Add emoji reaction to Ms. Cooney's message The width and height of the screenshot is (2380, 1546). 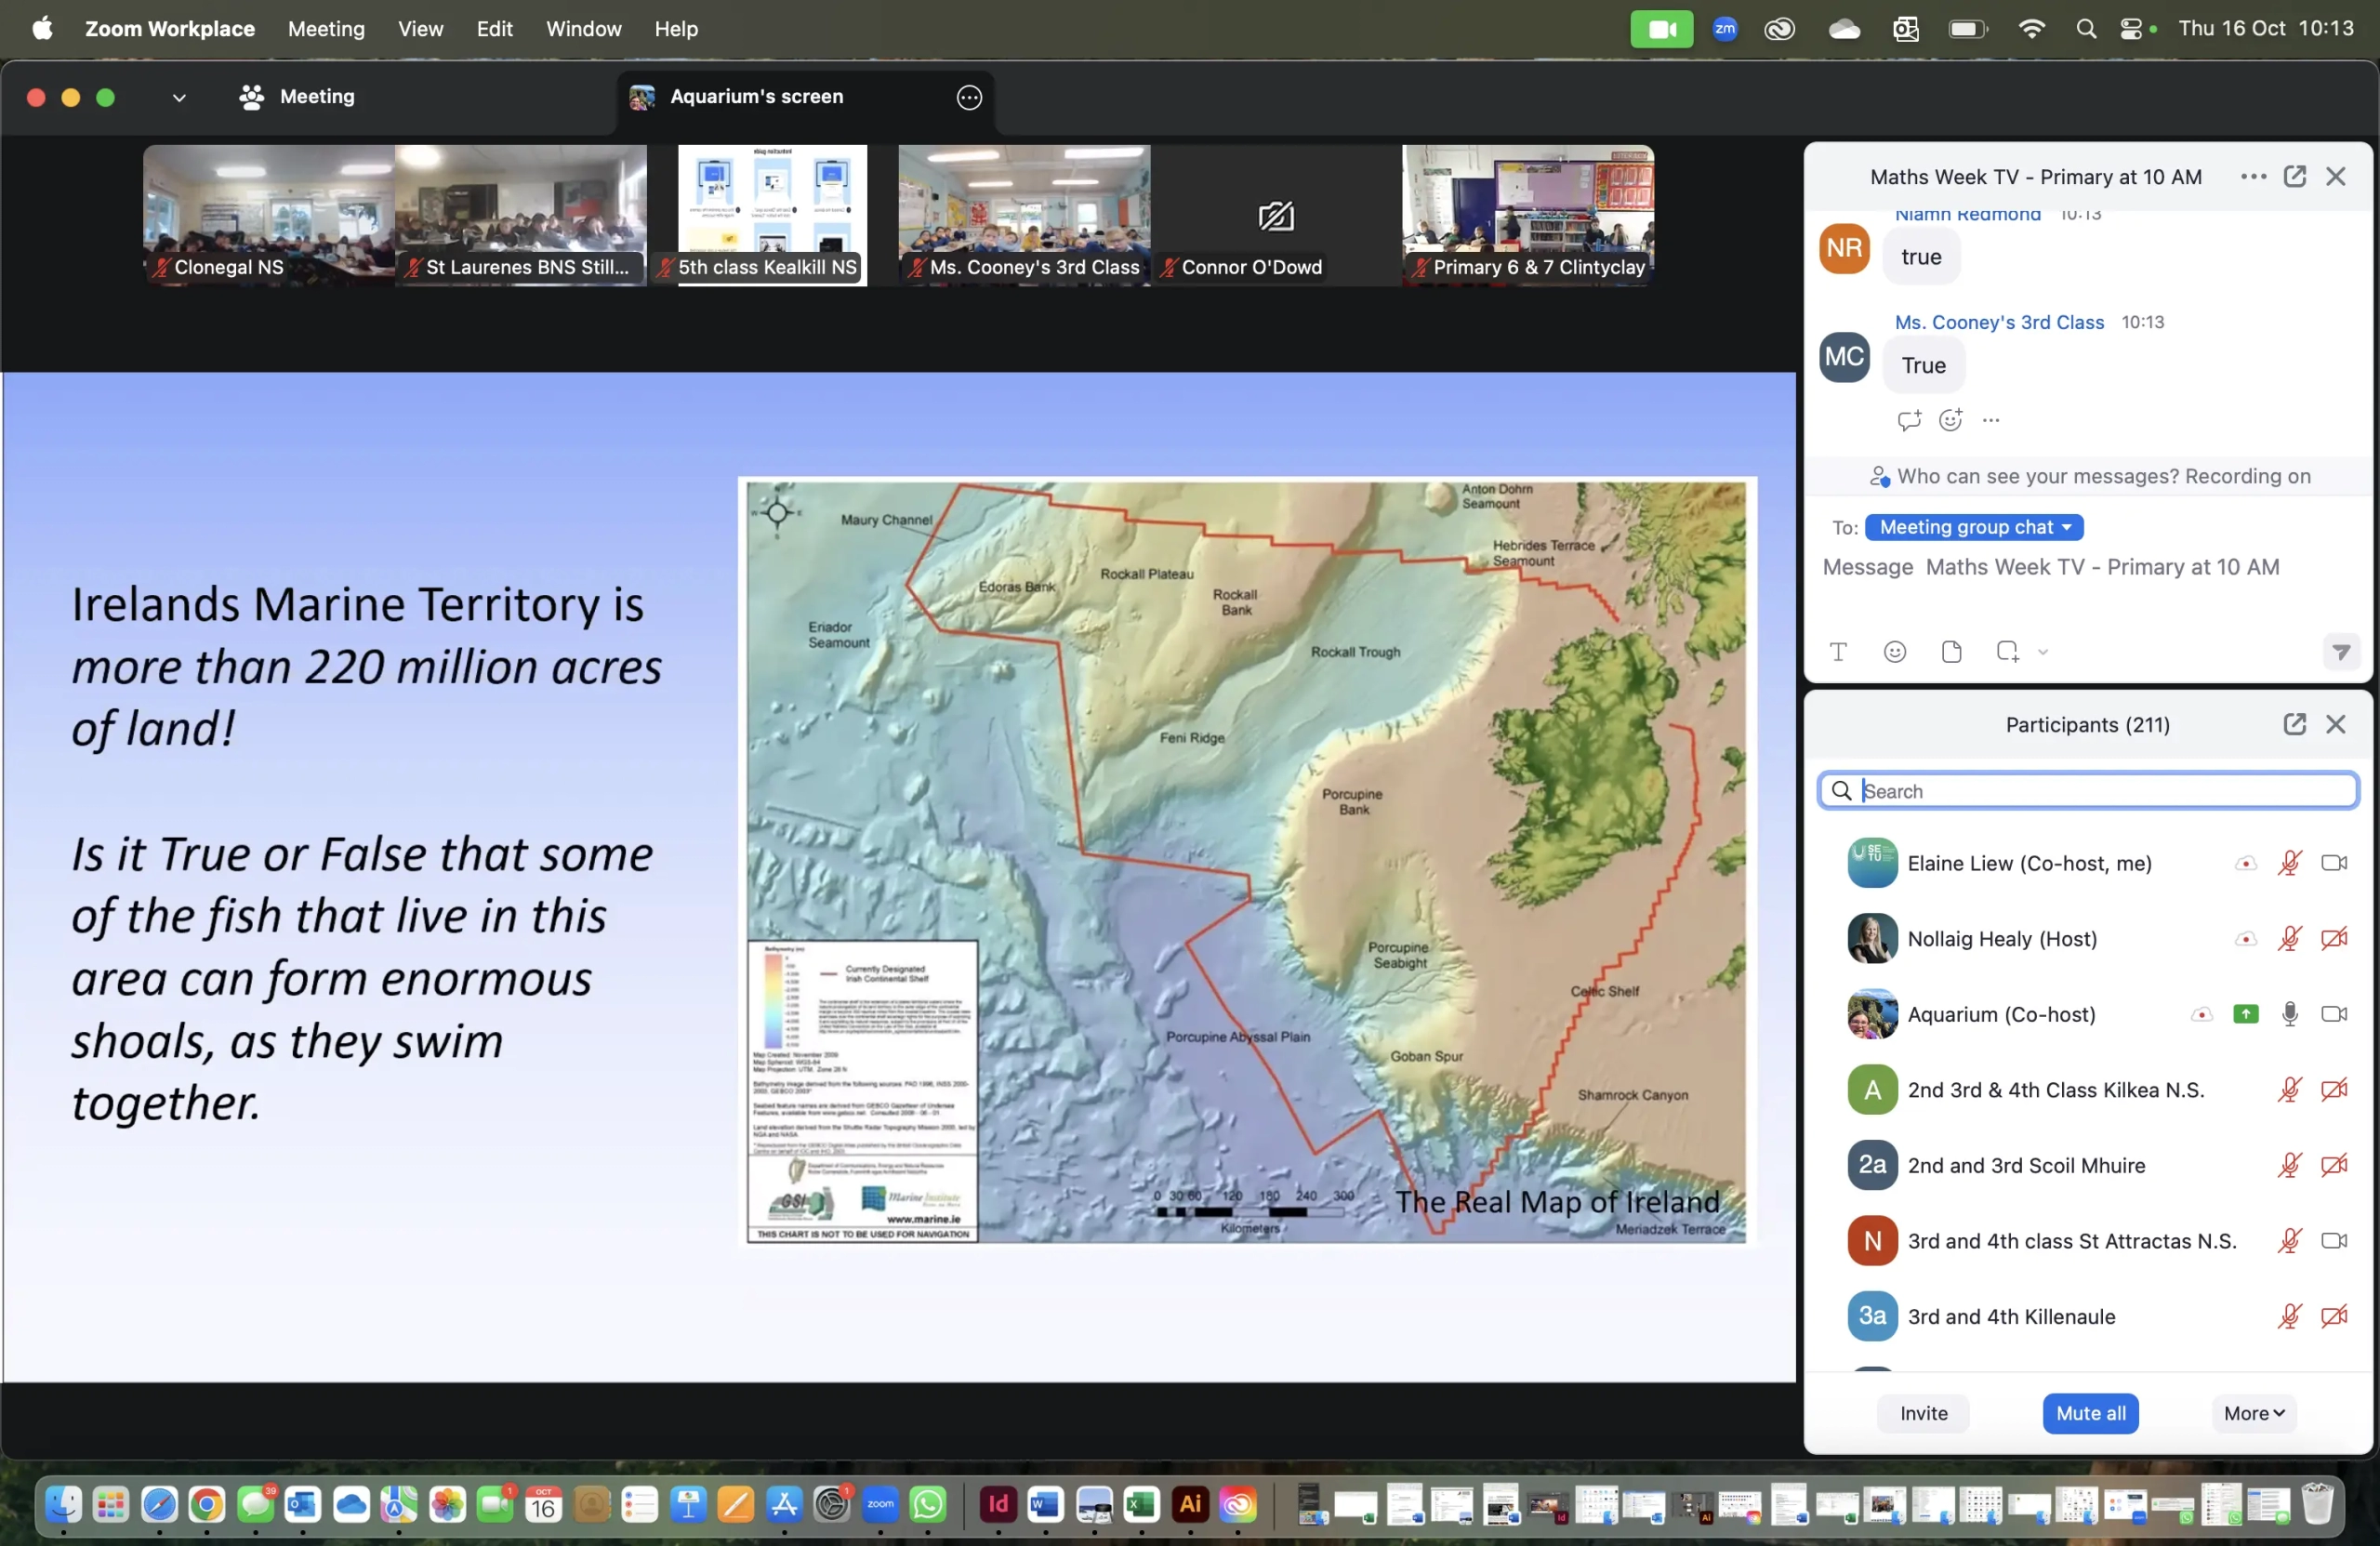pyautogui.click(x=1950, y=420)
